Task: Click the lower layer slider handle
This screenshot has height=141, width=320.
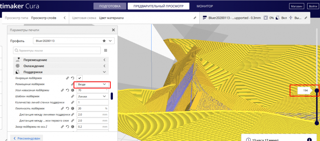Action: [317, 123]
